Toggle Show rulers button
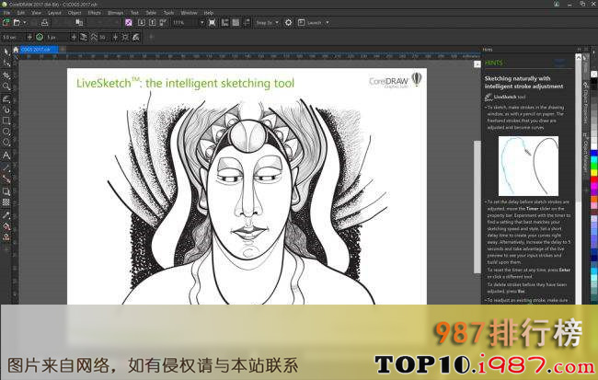 [x=225, y=22]
